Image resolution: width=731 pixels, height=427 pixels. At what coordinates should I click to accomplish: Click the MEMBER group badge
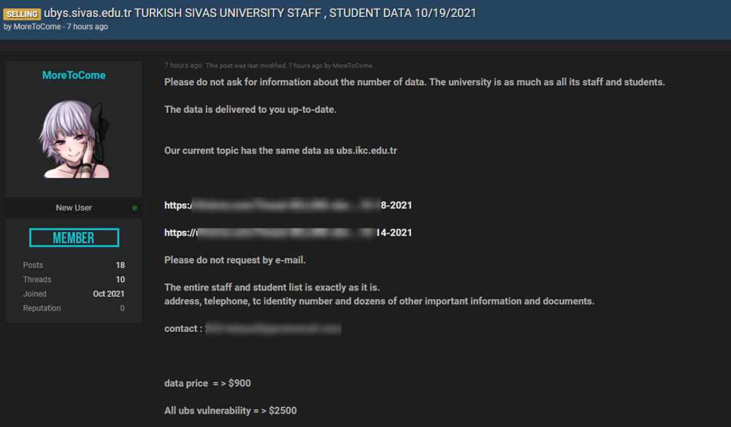(x=74, y=238)
